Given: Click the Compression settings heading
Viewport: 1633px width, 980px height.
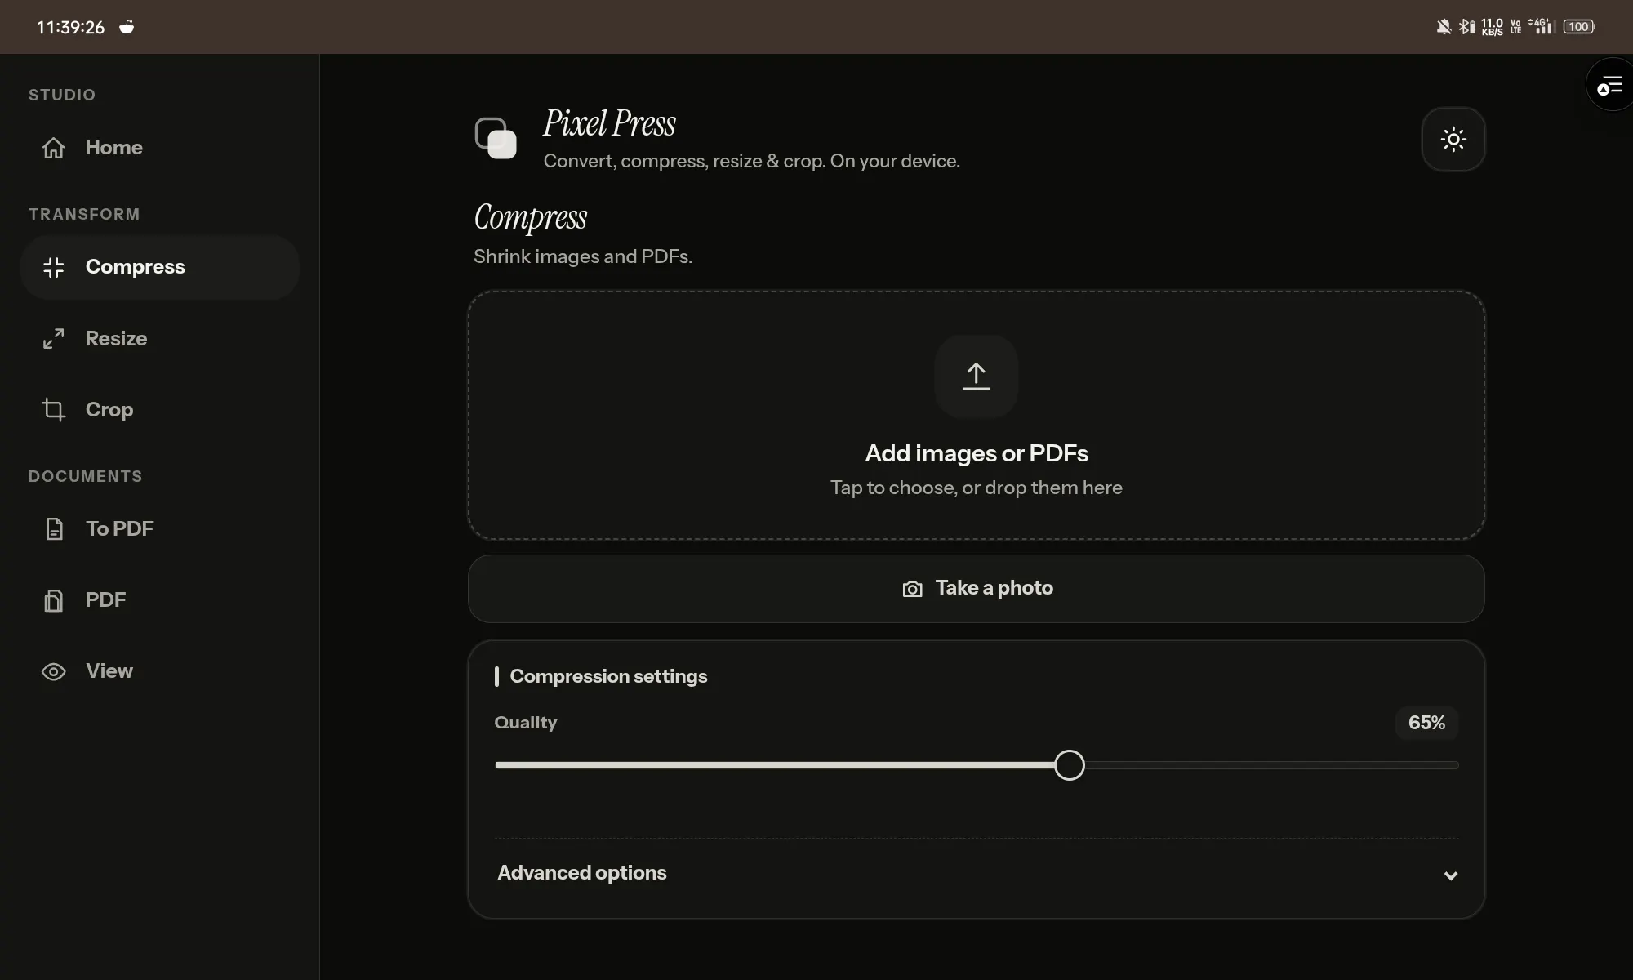Looking at the screenshot, I should (x=608, y=676).
